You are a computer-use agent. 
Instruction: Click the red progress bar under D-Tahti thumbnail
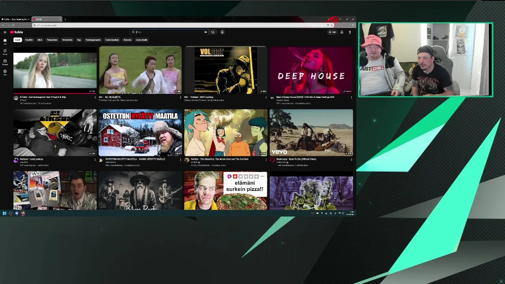pyautogui.click(x=55, y=93)
